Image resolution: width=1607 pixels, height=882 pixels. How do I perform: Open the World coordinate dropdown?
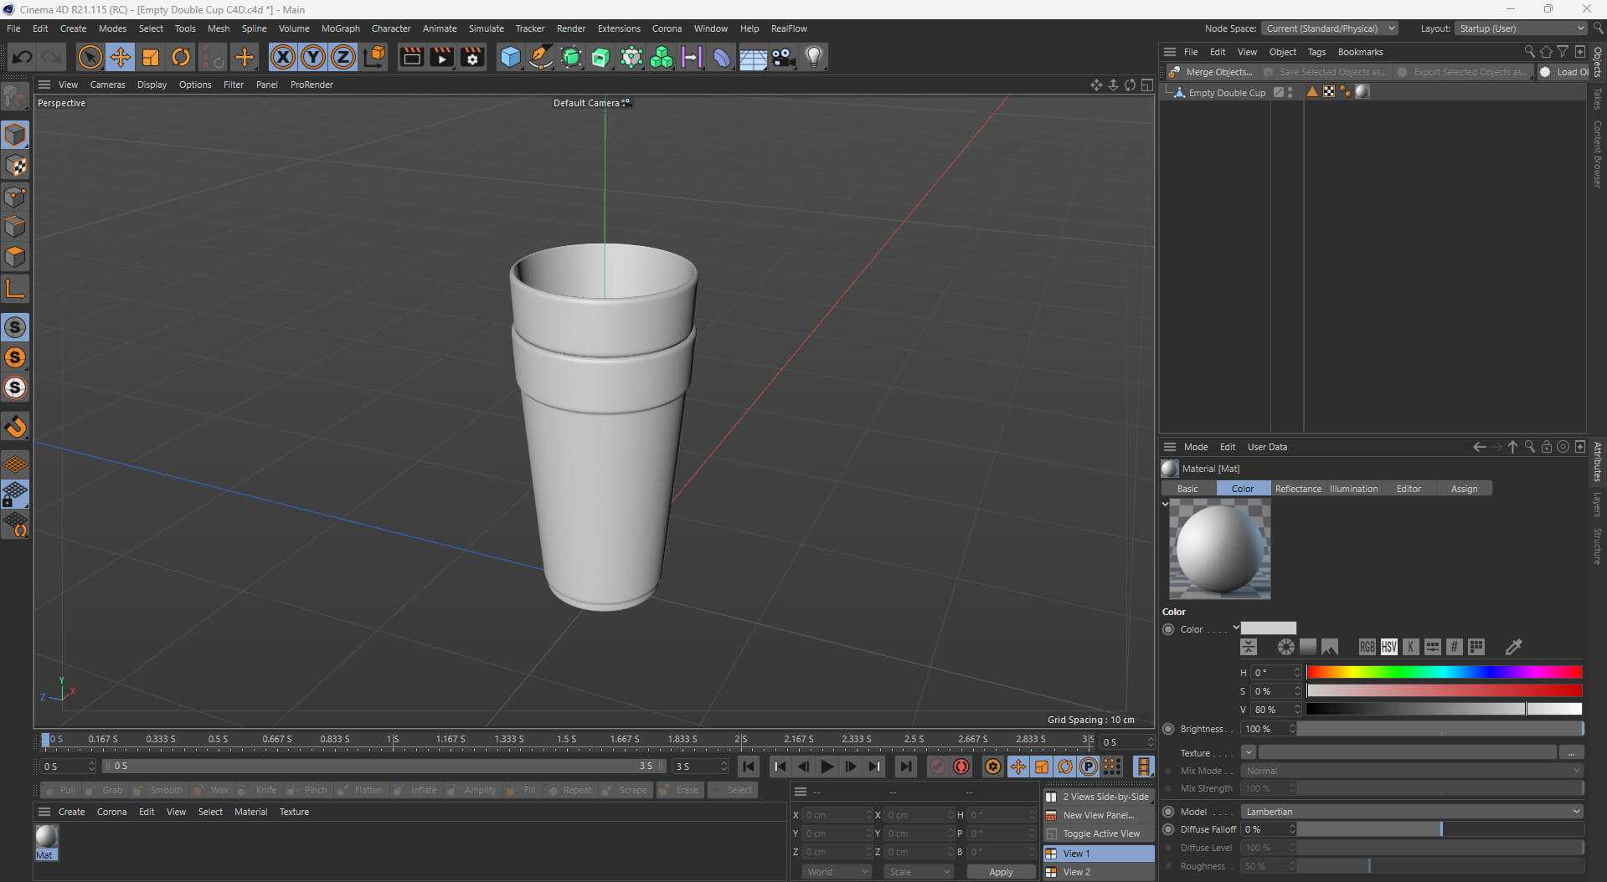pyautogui.click(x=837, y=872)
